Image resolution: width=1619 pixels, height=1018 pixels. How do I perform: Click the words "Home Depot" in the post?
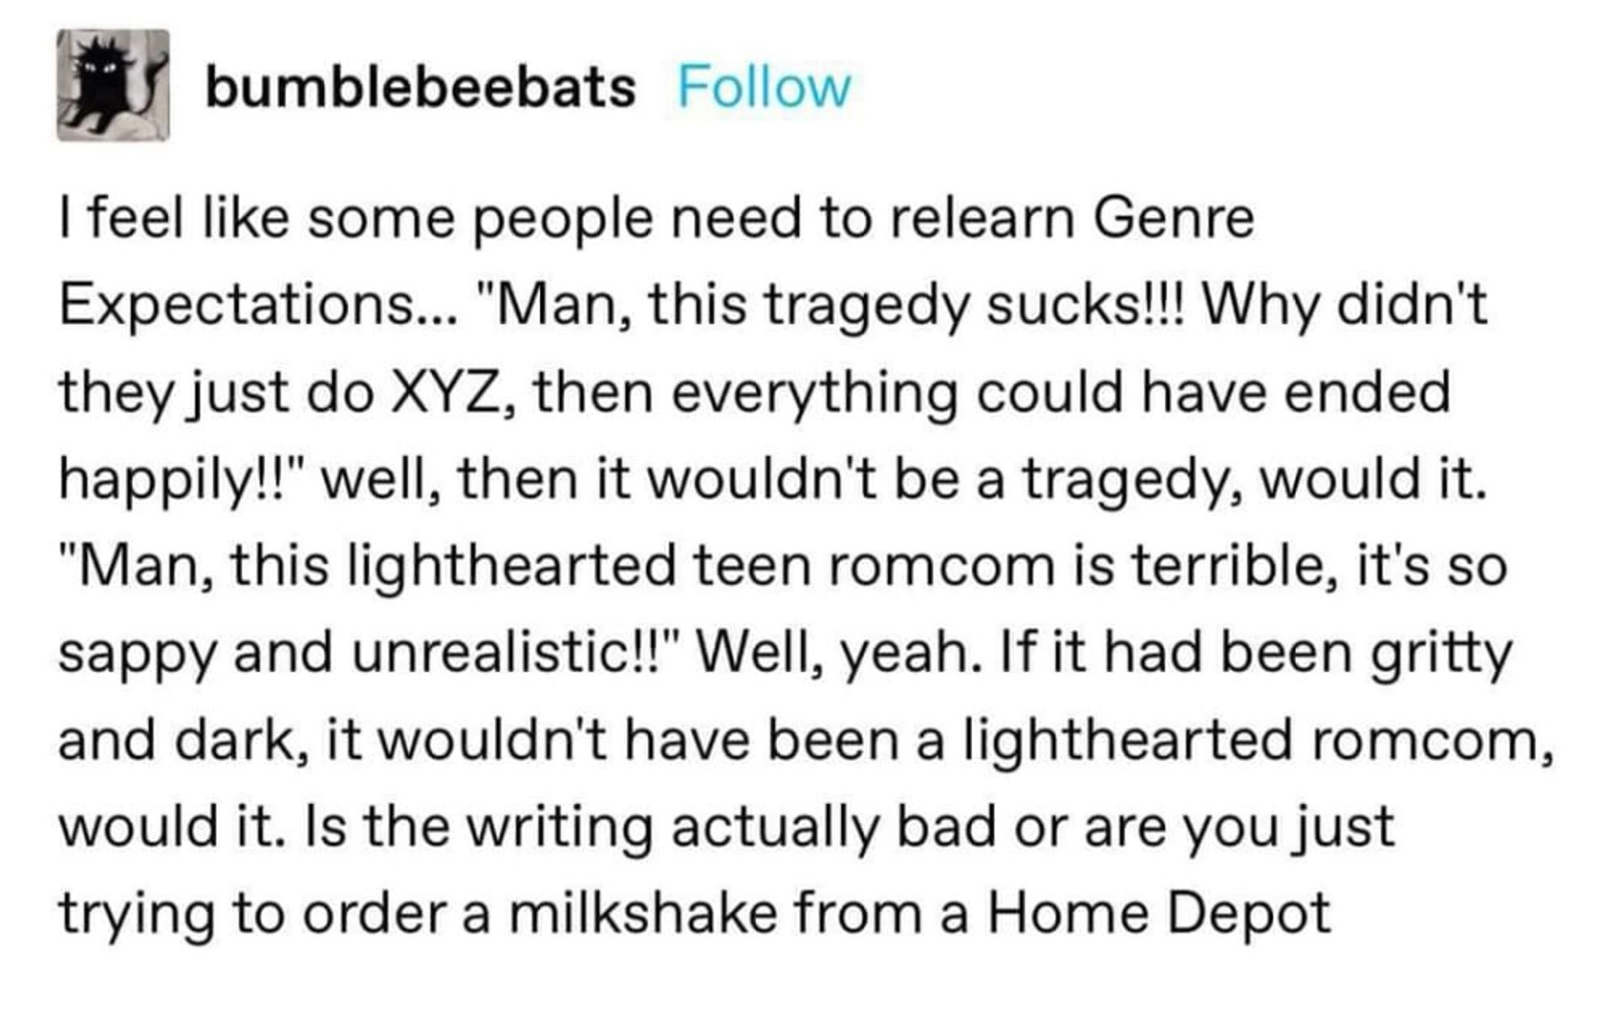(1158, 914)
